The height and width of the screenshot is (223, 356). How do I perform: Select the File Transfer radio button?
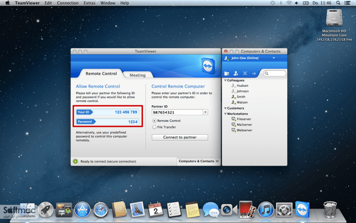[155, 127]
